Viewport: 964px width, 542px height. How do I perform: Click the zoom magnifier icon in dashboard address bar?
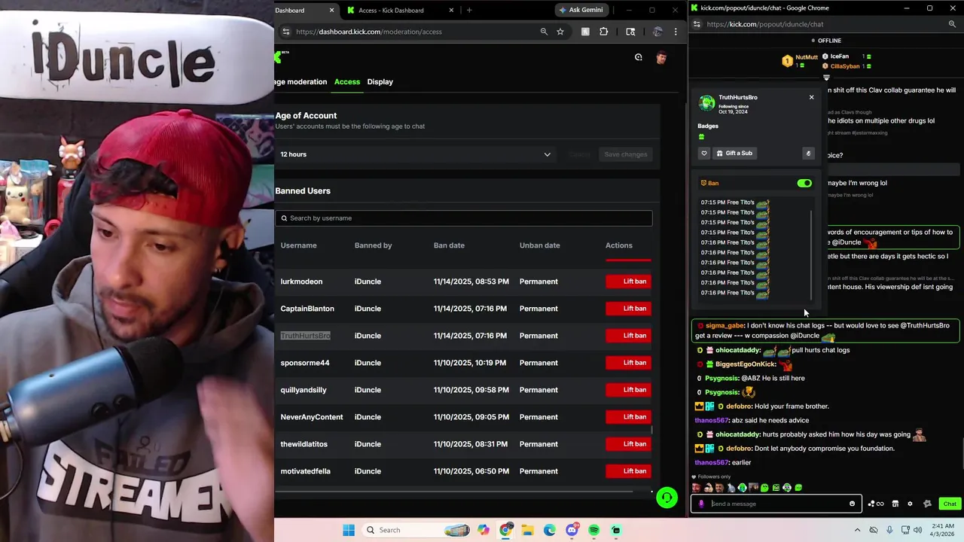coord(544,32)
